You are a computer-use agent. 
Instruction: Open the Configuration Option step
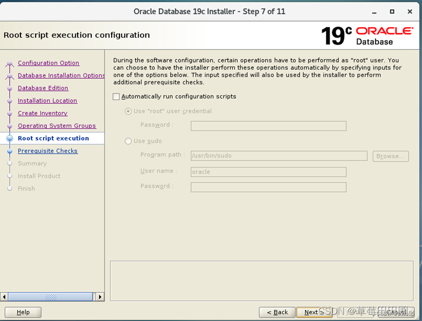pos(48,63)
